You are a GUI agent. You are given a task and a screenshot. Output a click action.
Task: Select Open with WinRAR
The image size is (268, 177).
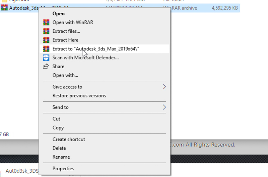point(105,22)
